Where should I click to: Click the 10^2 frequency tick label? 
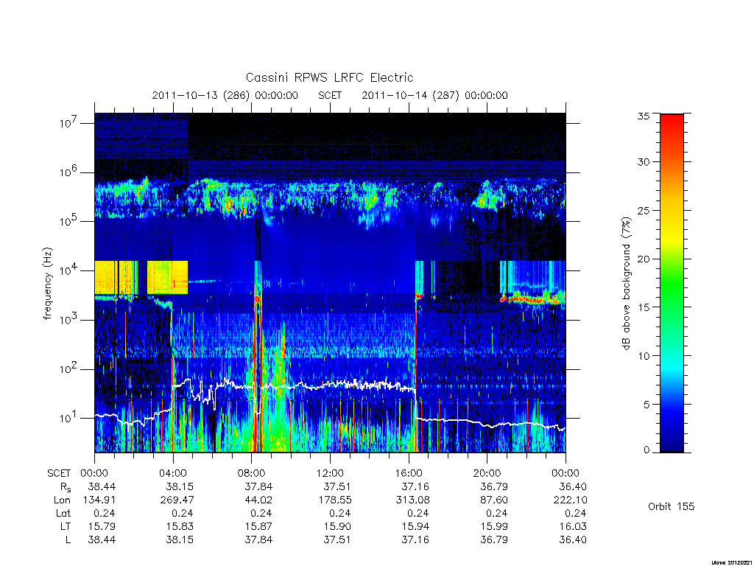coord(69,369)
